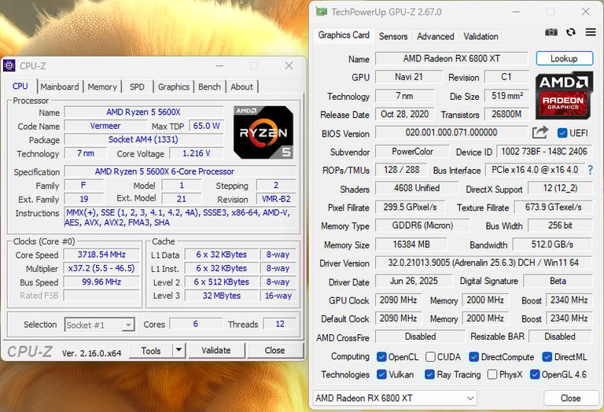Viewport: 604px width, 412px height.
Task: Click the GPU-Z refresh icon
Action: click(x=571, y=32)
